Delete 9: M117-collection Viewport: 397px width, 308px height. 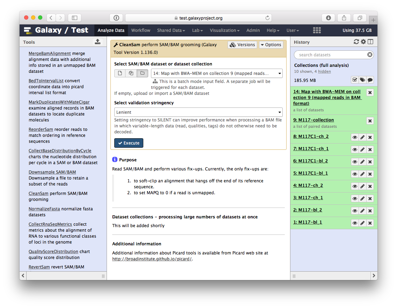coord(370,121)
